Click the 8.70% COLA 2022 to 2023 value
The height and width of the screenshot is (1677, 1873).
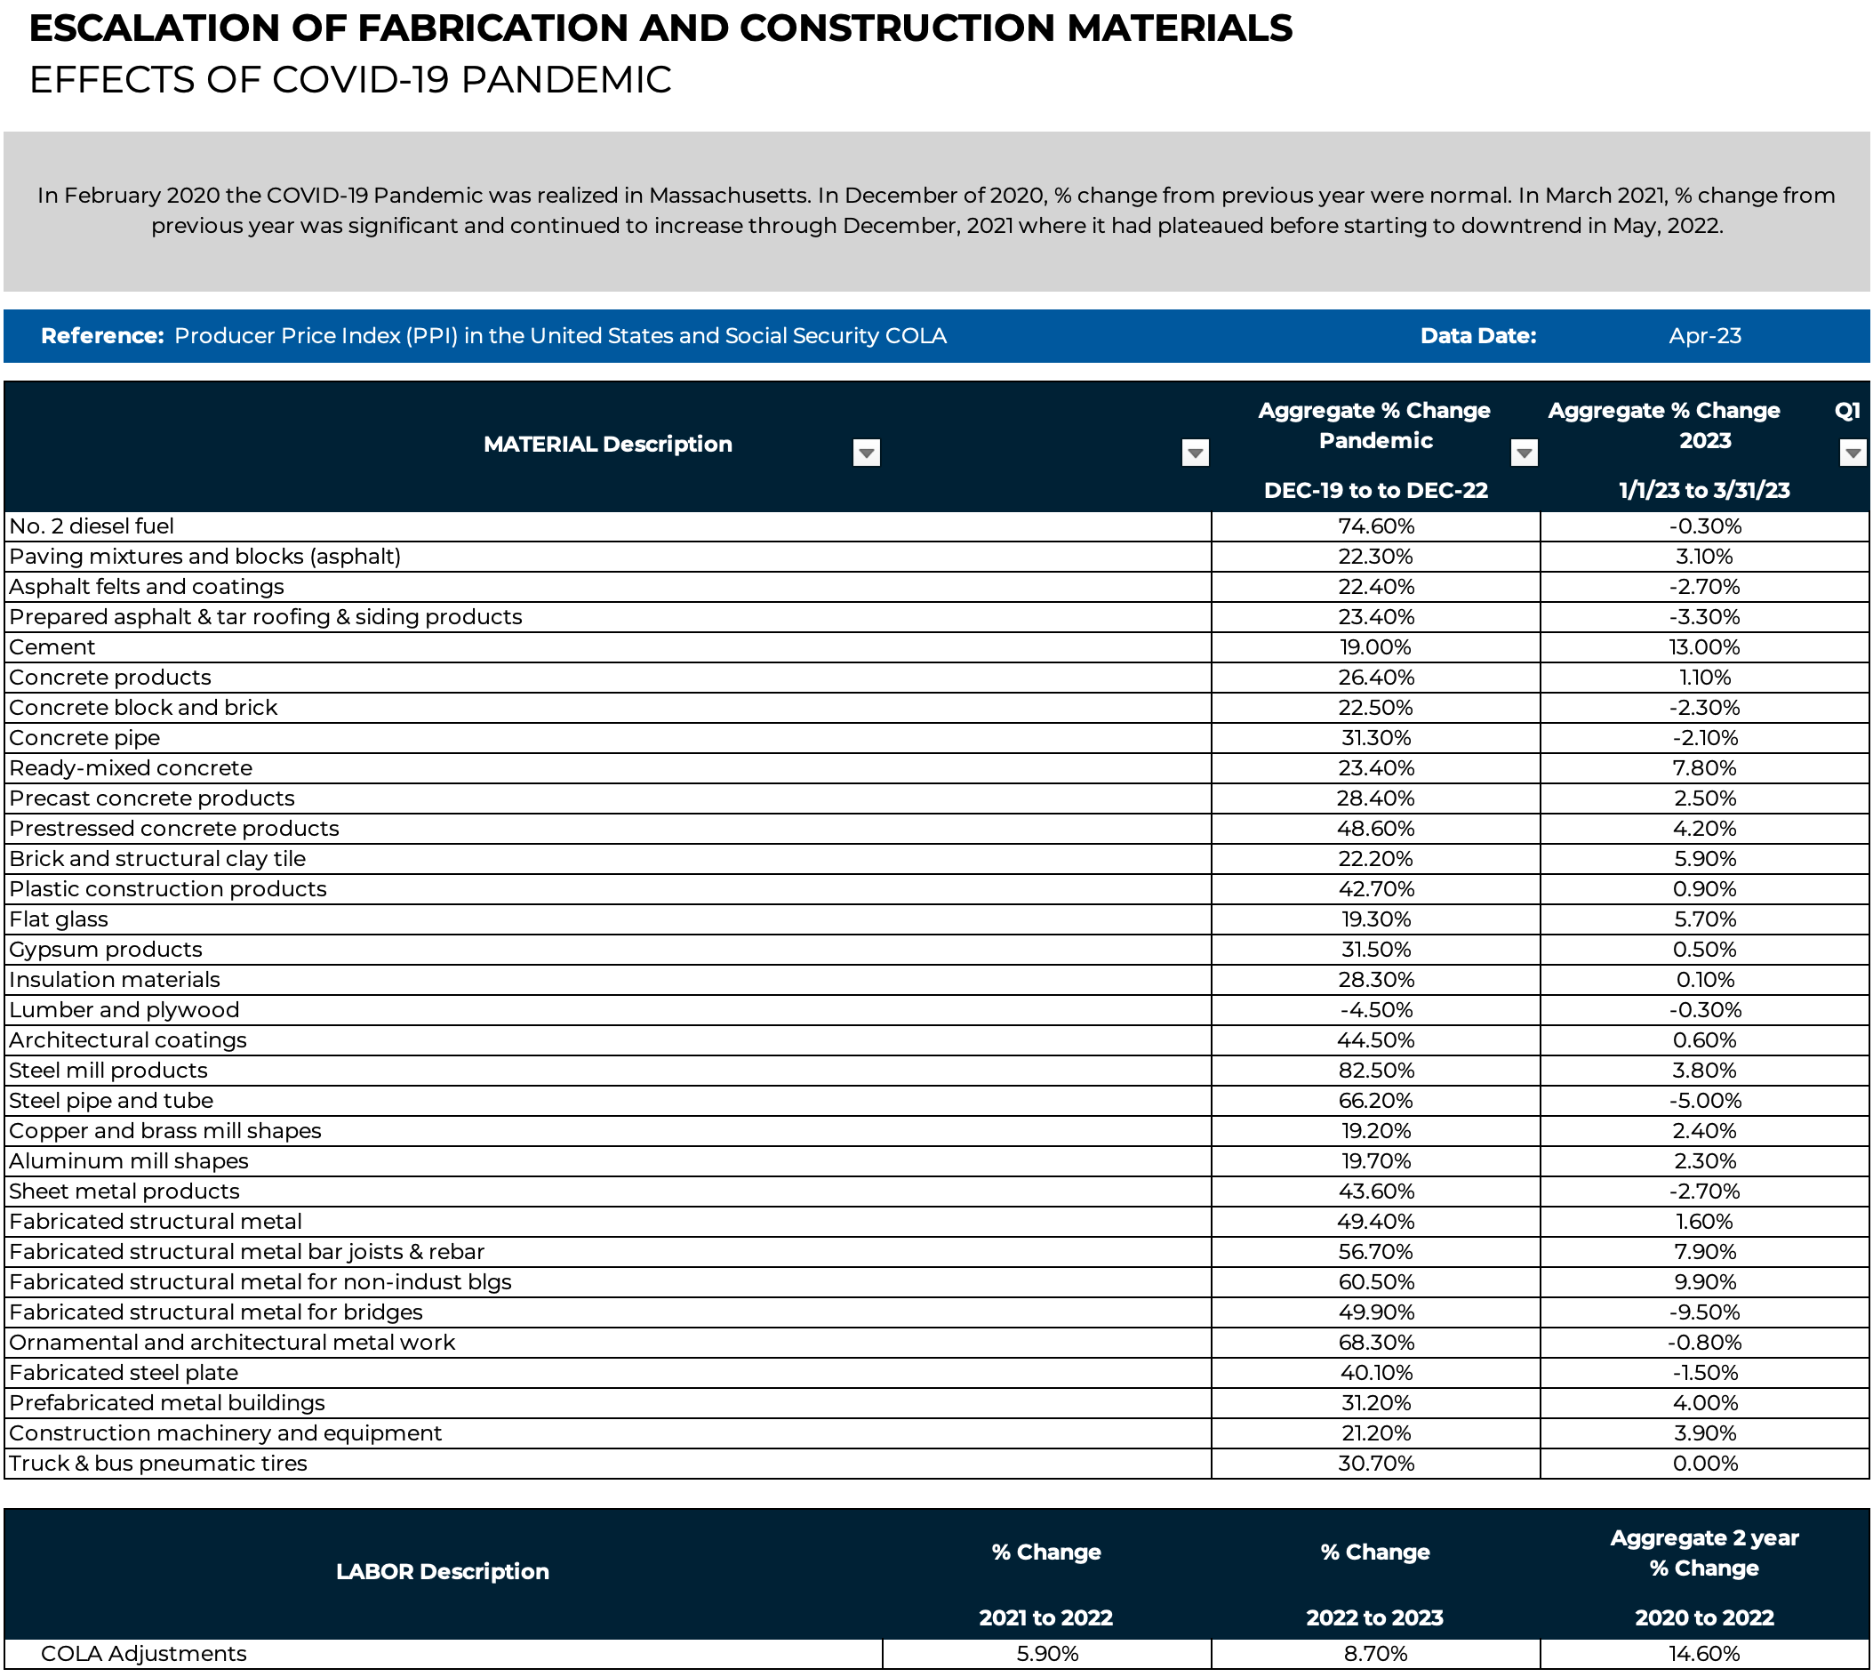click(1375, 1654)
